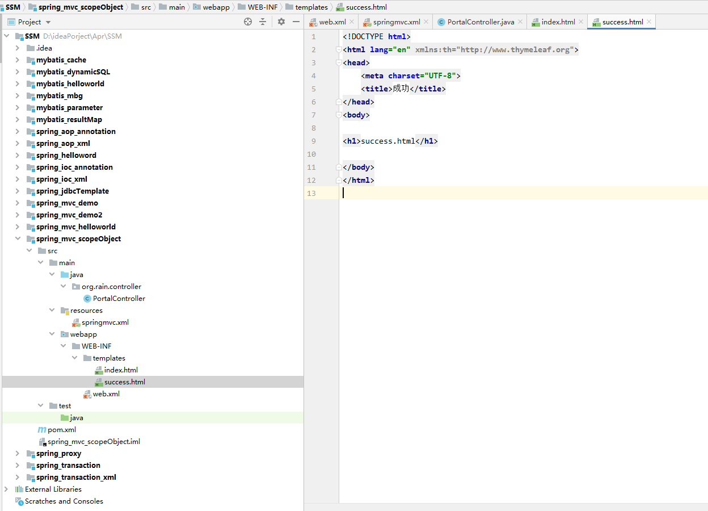708x511 pixels.
Task: Collapse all via Project panel toolbar icon
Action: coord(263,22)
